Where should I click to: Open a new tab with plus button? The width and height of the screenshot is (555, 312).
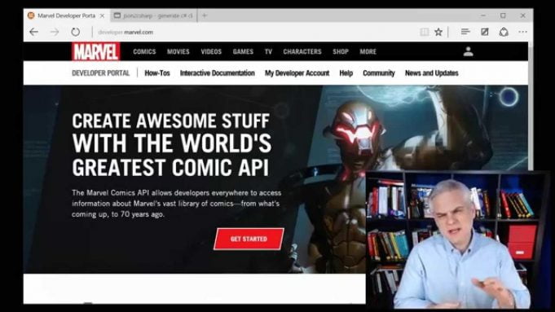[205, 15]
